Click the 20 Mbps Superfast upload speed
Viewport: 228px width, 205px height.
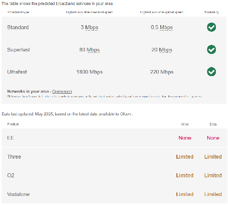[x=162, y=50]
